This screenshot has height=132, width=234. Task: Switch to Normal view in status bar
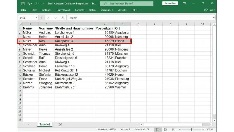pos(158,129)
